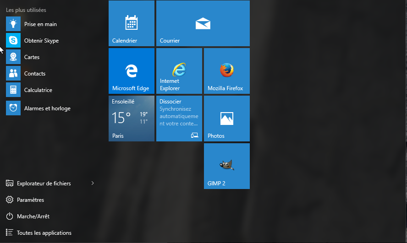
Task: Open the Marche/Arrêt power options
Action: tap(33, 216)
